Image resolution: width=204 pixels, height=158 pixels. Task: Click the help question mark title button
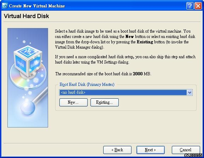point(190,6)
